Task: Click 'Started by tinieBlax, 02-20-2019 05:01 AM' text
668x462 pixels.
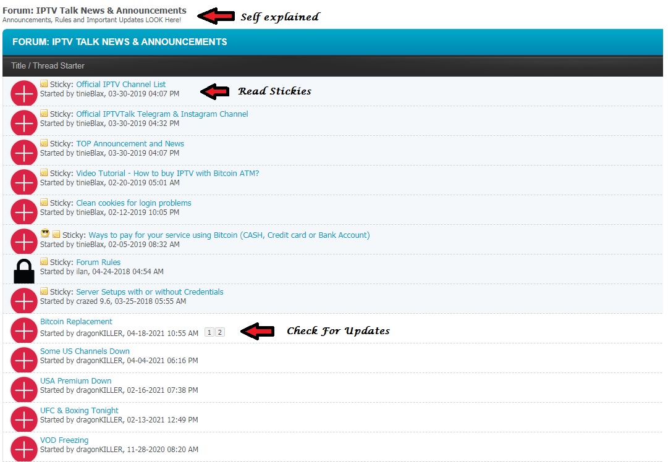Action: pos(110,183)
